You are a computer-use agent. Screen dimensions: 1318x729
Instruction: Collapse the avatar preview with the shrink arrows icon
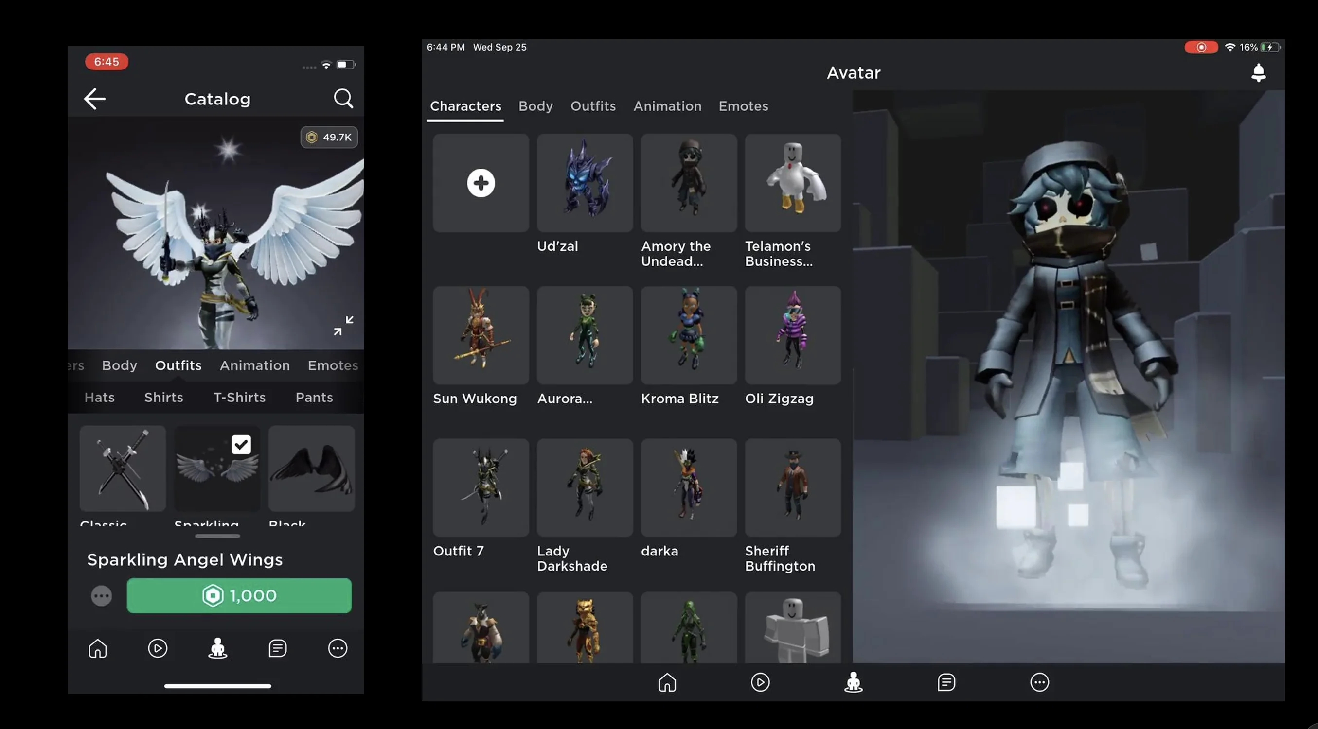click(x=343, y=325)
